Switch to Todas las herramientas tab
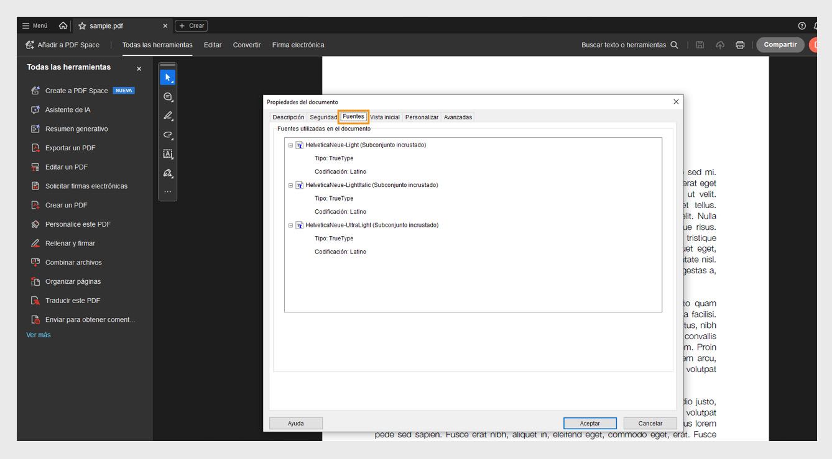This screenshot has width=832, height=459. tap(157, 45)
